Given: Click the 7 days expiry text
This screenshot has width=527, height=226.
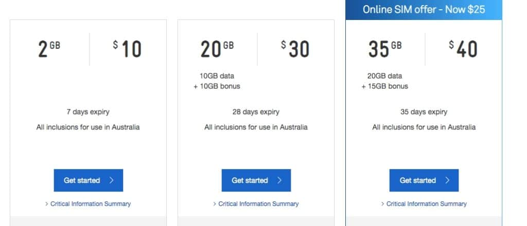Looking at the screenshot, I should pyautogui.click(x=88, y=112).
